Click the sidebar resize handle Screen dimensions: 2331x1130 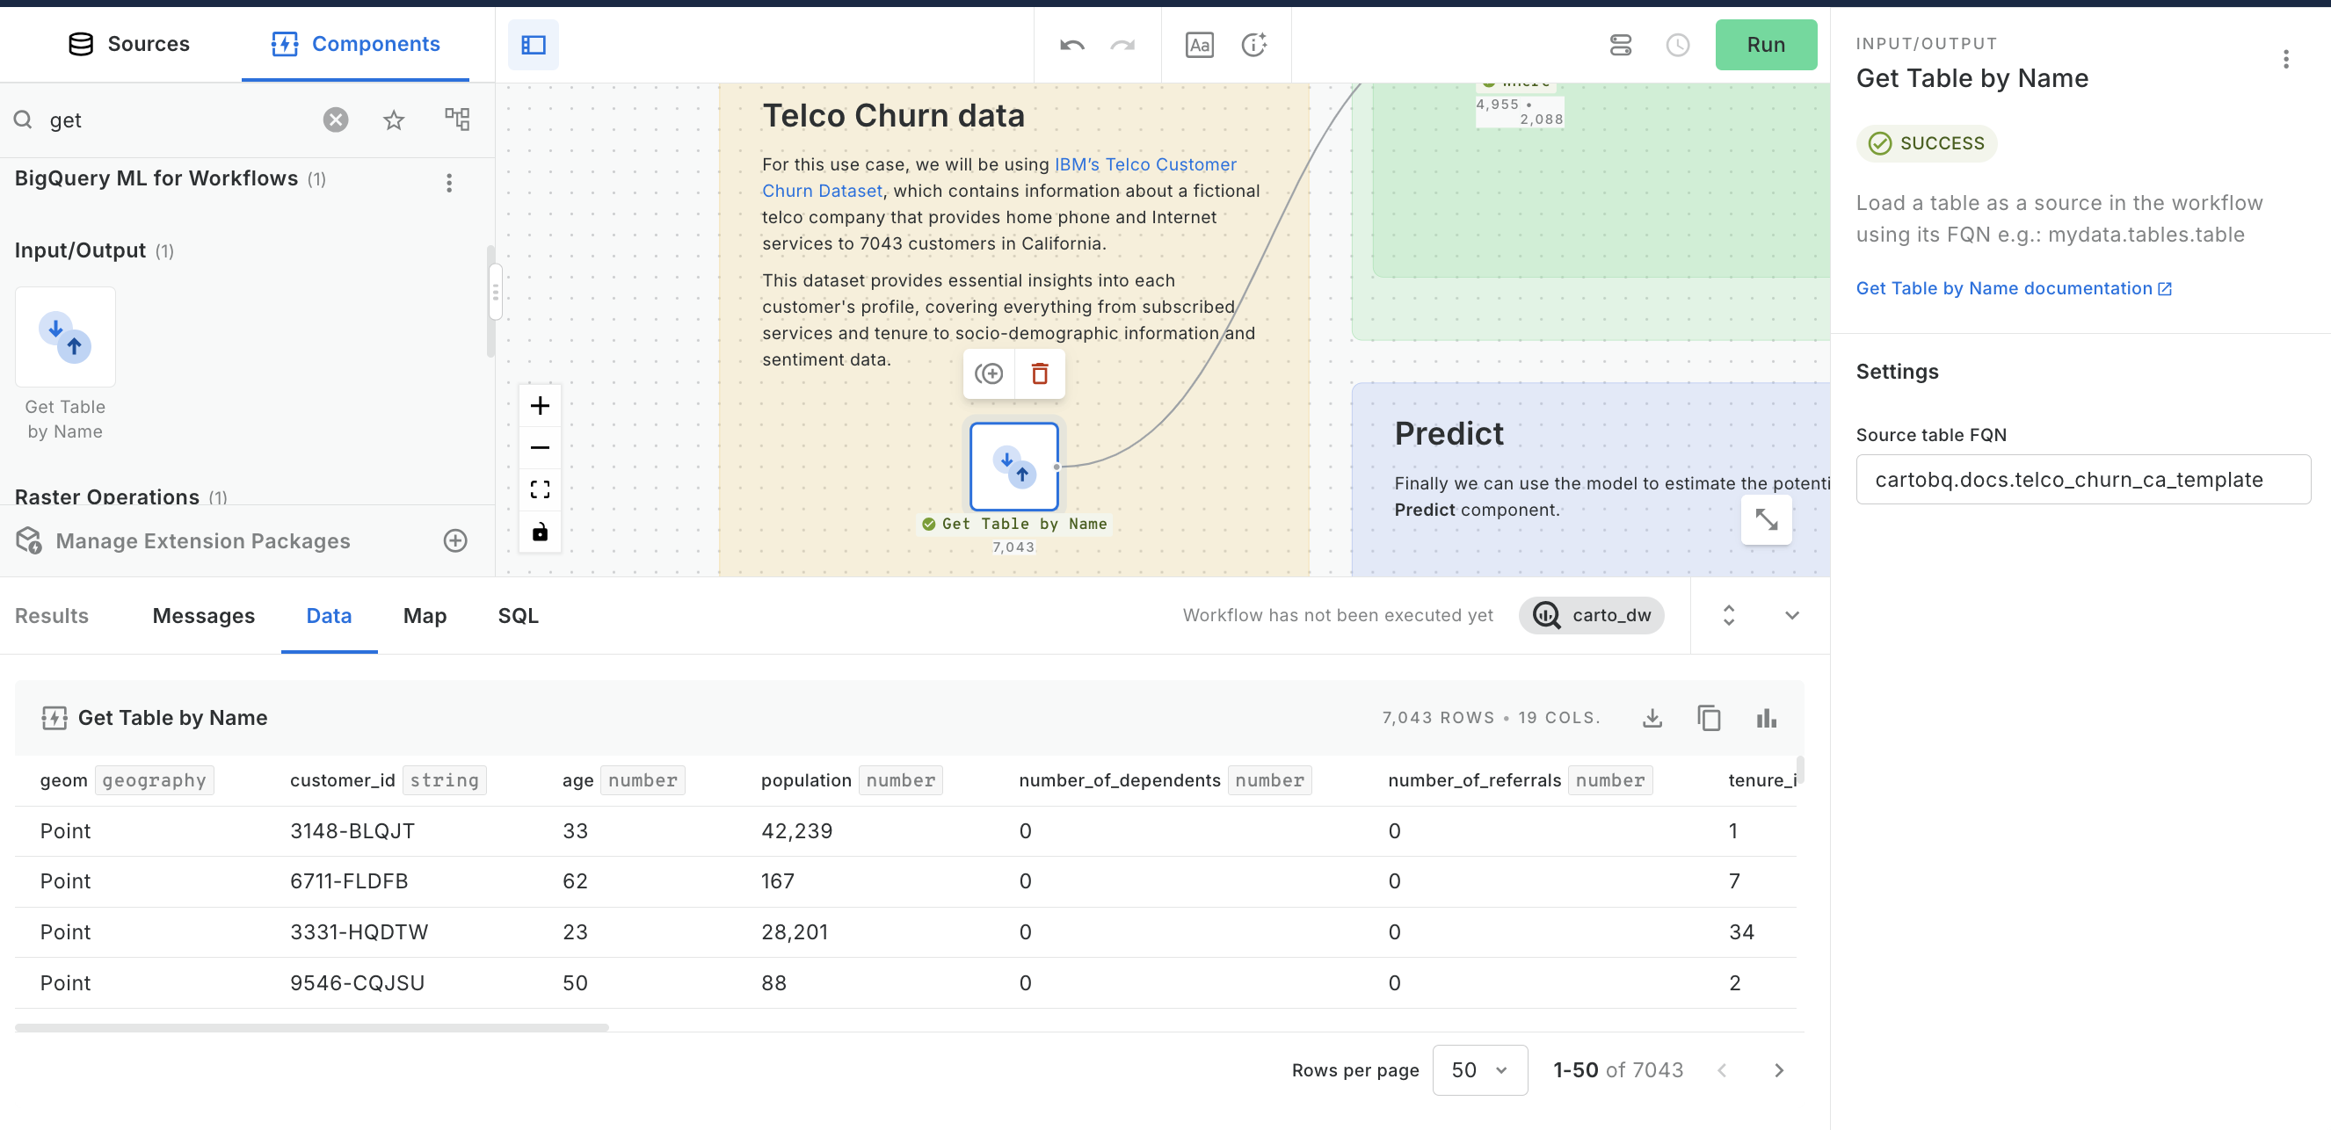495,292
